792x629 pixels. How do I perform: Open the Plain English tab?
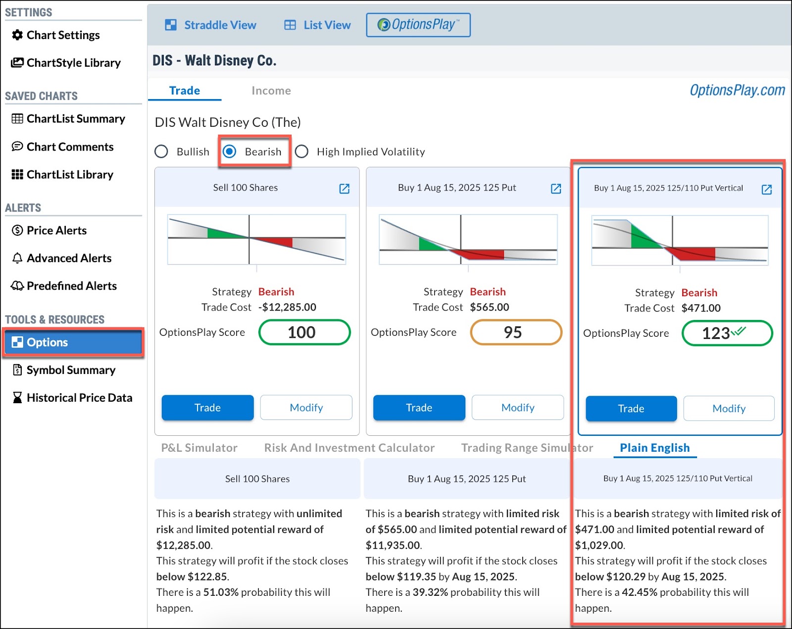coord(655,448)
